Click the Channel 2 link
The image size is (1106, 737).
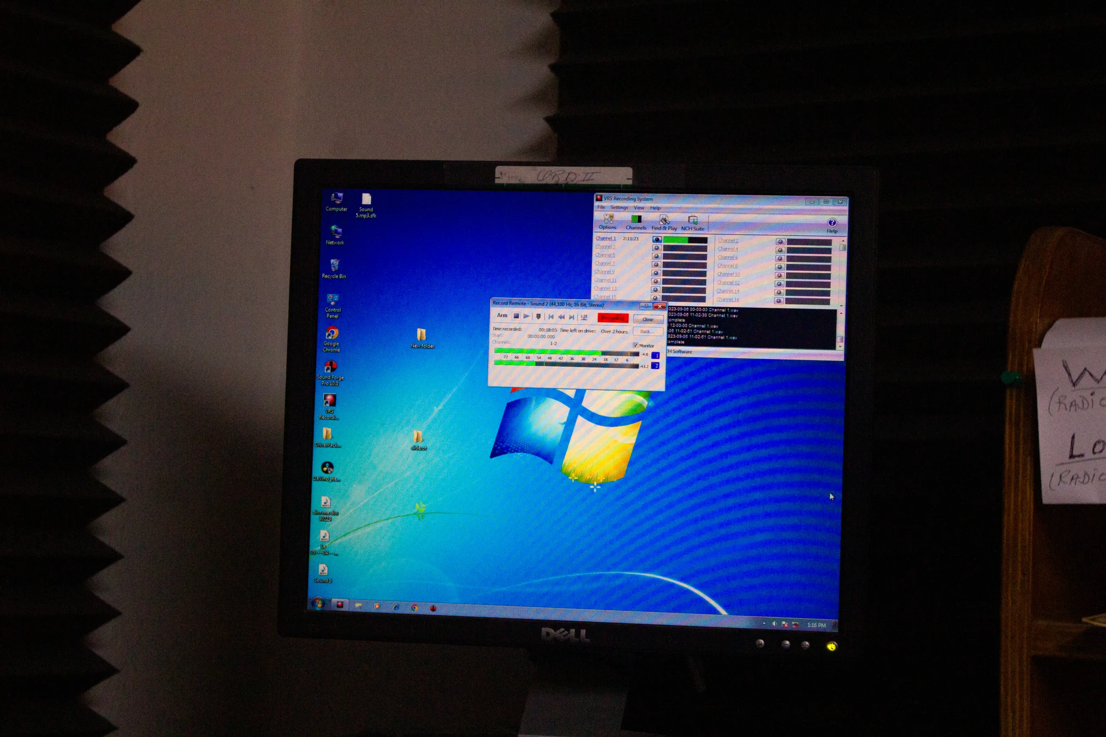click(x=728, y=240)
